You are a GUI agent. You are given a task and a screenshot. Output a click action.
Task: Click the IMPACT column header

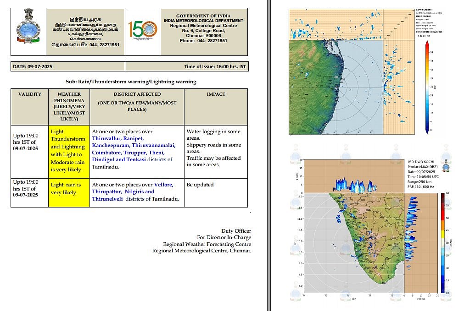(x=216, y=94)
